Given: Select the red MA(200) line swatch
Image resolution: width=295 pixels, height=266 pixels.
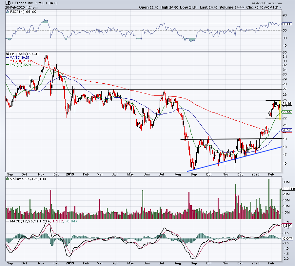Looking at the screenshot, I should tap(8, 61).
